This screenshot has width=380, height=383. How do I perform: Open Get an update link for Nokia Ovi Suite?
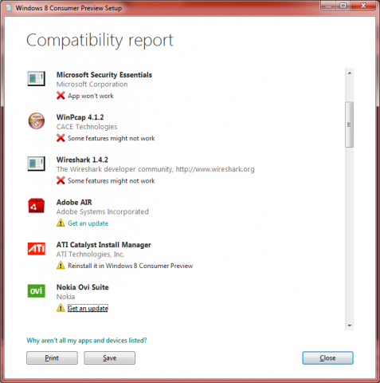pyautogui.click(x=88, y=308)
